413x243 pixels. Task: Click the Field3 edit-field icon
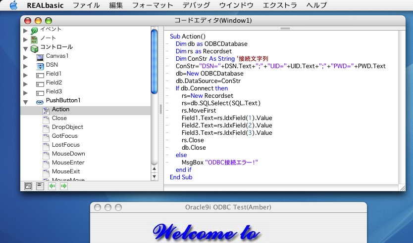click(x=40, y=93)
